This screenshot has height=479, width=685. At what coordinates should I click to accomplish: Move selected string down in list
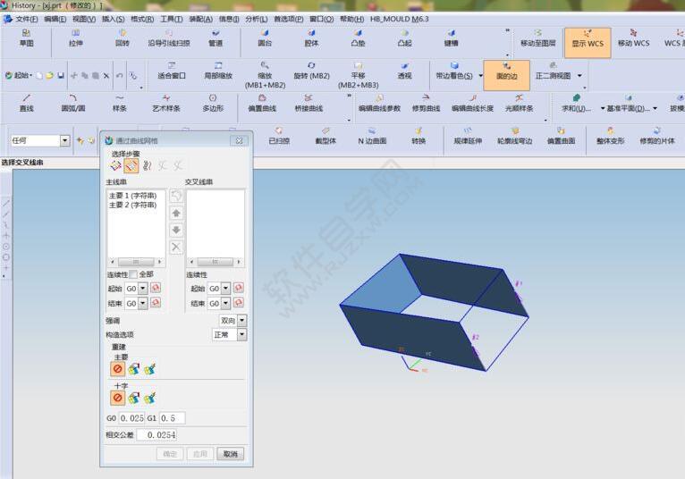point(176,230)
